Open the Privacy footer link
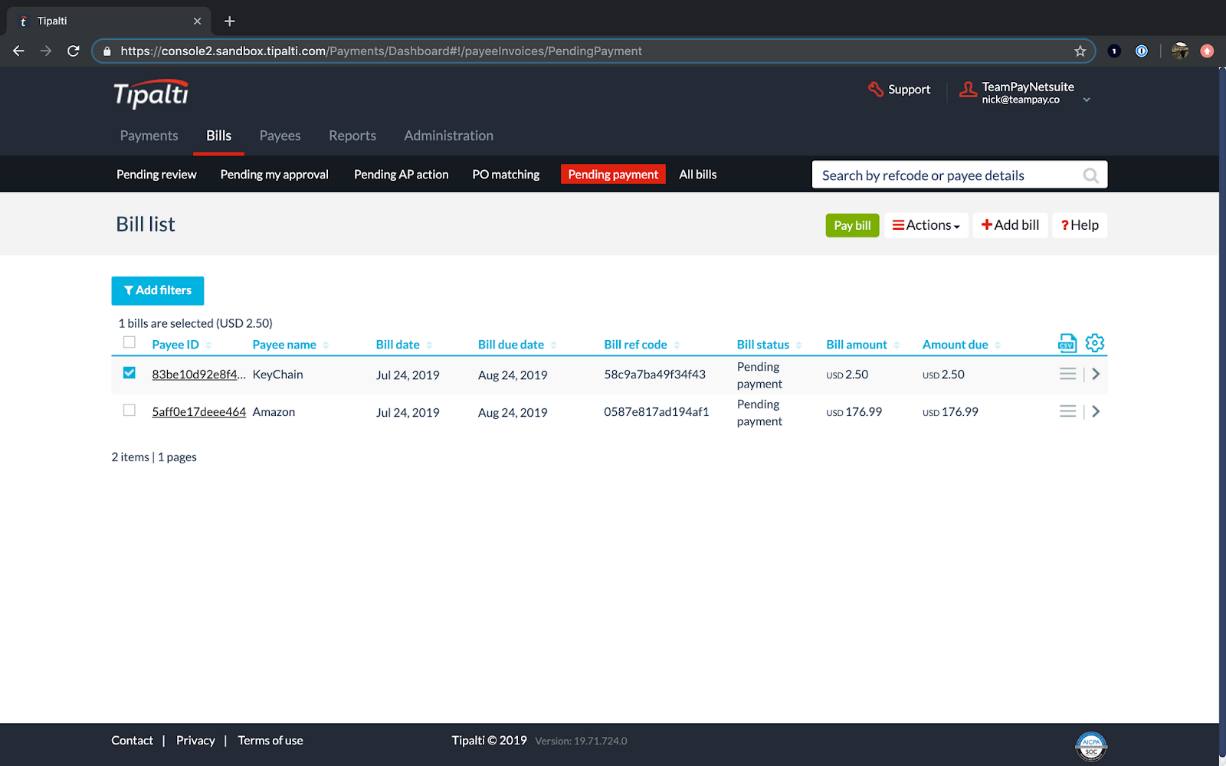Viewport: 1226px width, 766px height. (195, 741)
